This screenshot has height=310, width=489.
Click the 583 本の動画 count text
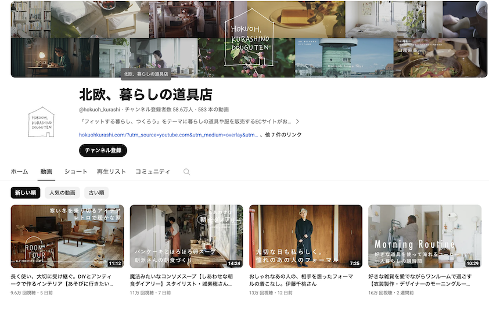tap(213, 110)
